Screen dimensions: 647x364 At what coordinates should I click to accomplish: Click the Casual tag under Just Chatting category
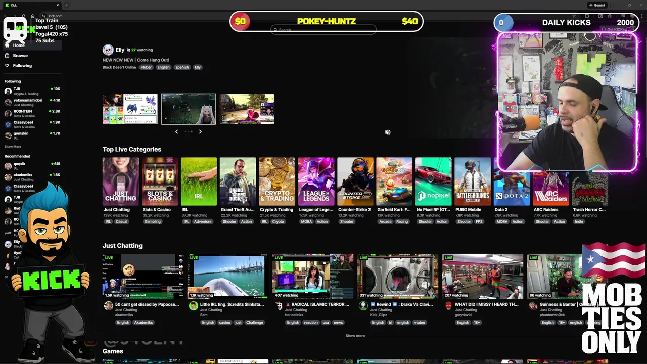(x=121, y=221)
